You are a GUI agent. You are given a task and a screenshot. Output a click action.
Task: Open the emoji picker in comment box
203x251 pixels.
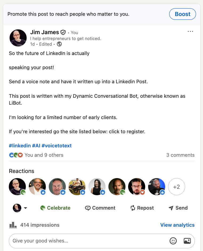tap(173, 241)
